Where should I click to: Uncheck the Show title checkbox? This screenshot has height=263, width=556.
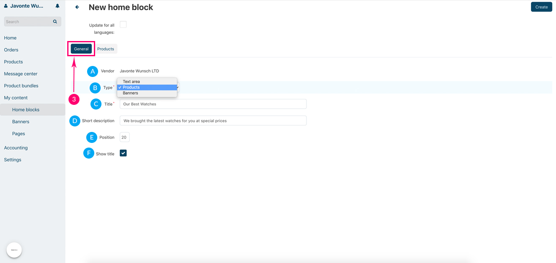tap(123, 153)
